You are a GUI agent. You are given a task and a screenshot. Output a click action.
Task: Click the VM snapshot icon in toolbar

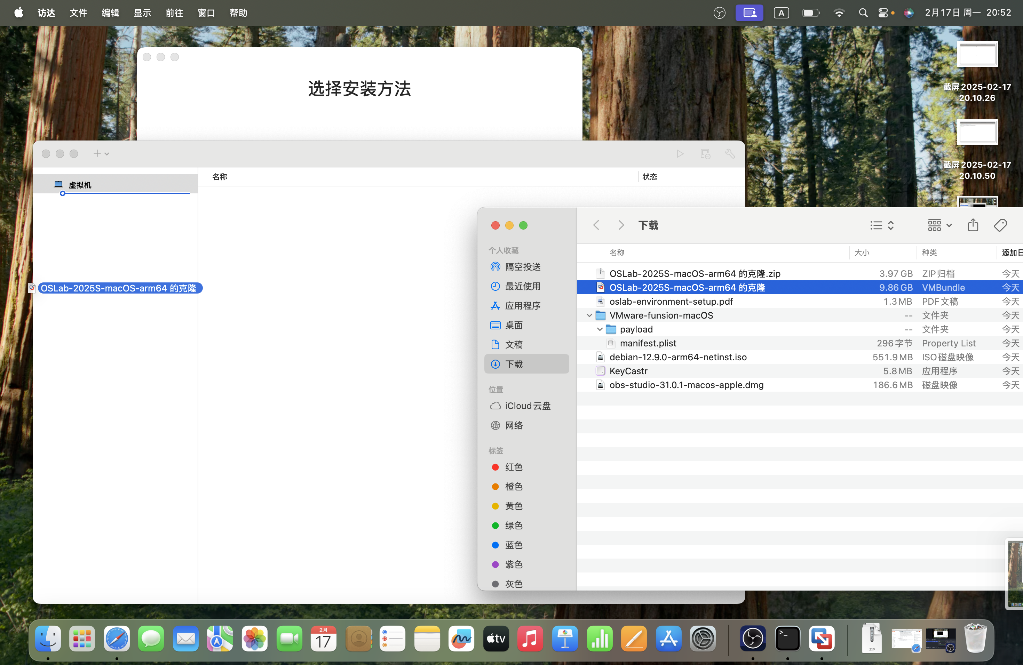pos(705,154)
